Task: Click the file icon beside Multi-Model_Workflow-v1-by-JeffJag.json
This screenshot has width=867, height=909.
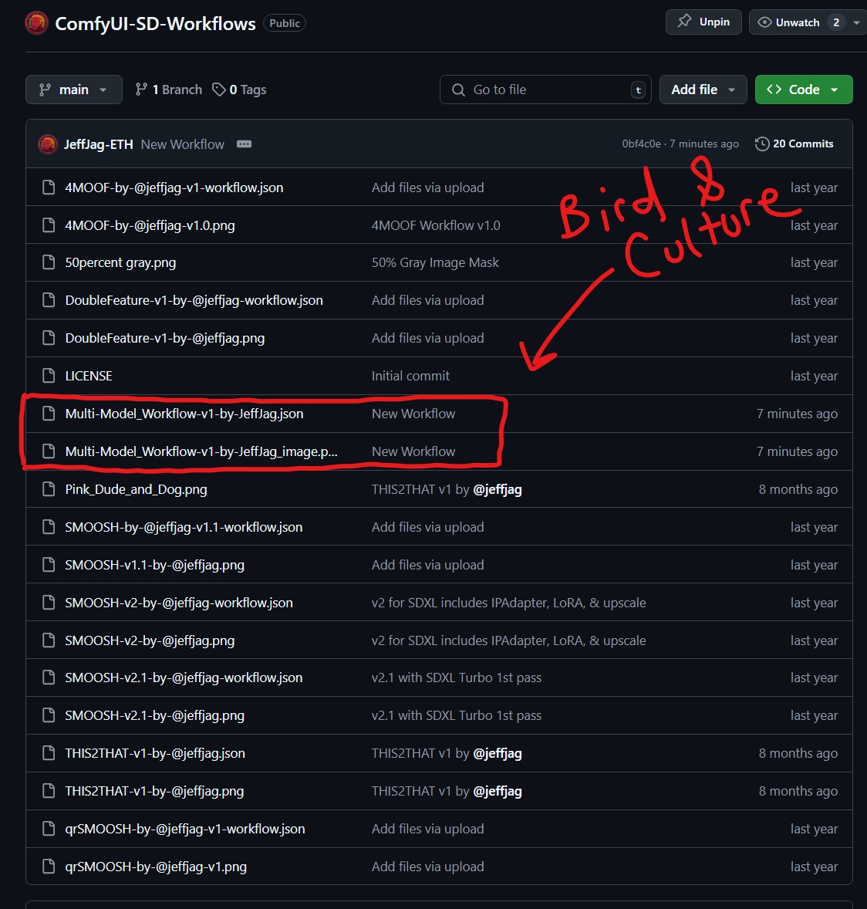Action: pos(49,414)
